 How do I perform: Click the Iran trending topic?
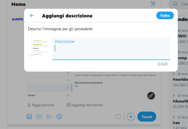176,123
